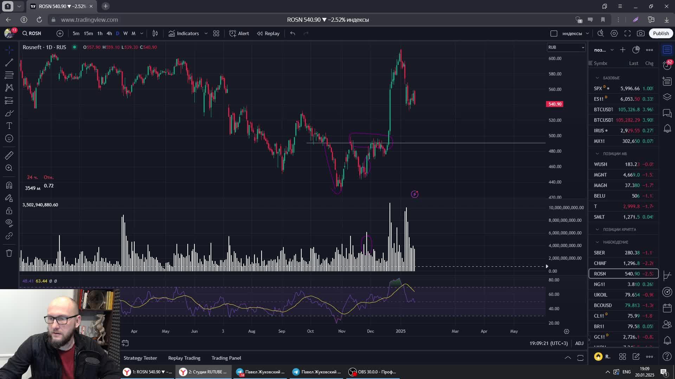Collapse the БАЗОВЫЕ watchlist section
Screen dimensions: 675x379
pyautogui.click(x=597, y=78)
